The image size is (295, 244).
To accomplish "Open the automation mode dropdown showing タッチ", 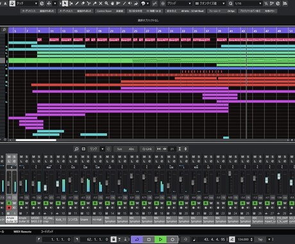I will pyautogui.click(x=36, y=3).
